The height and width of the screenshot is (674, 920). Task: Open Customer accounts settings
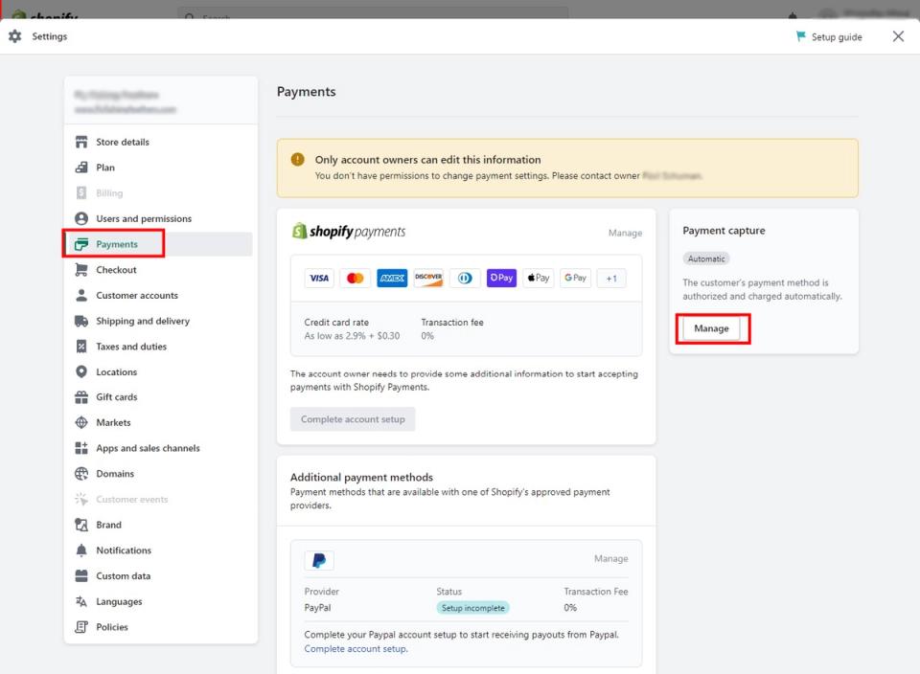[137, 296]
